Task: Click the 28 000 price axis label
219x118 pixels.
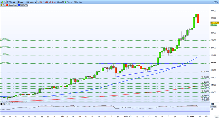Action: [214, 33]
